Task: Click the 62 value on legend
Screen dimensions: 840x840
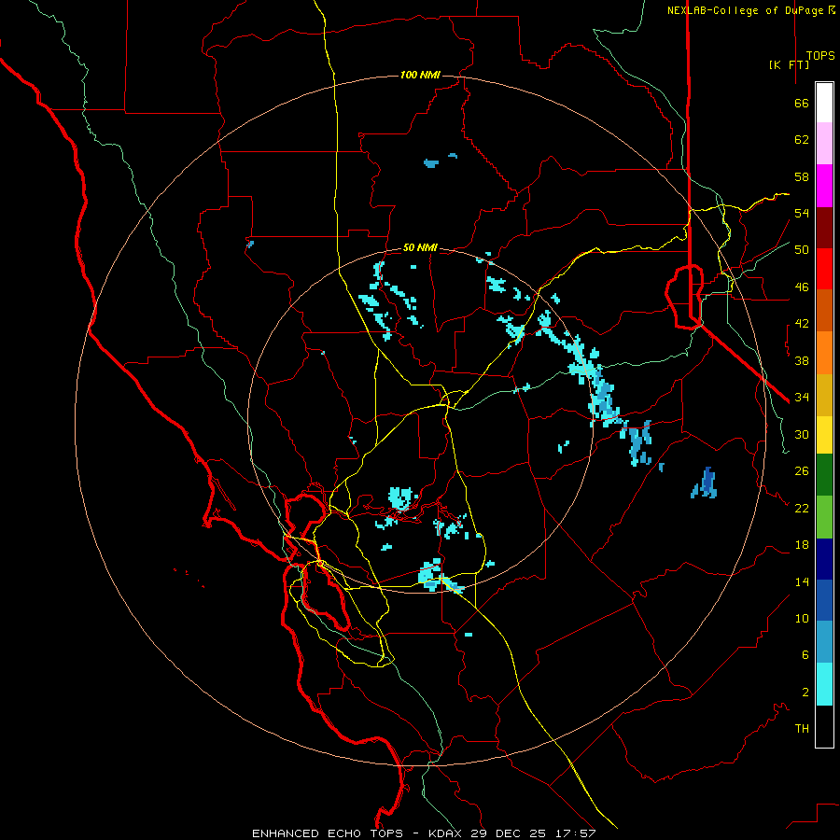Action: click(802, 140)
